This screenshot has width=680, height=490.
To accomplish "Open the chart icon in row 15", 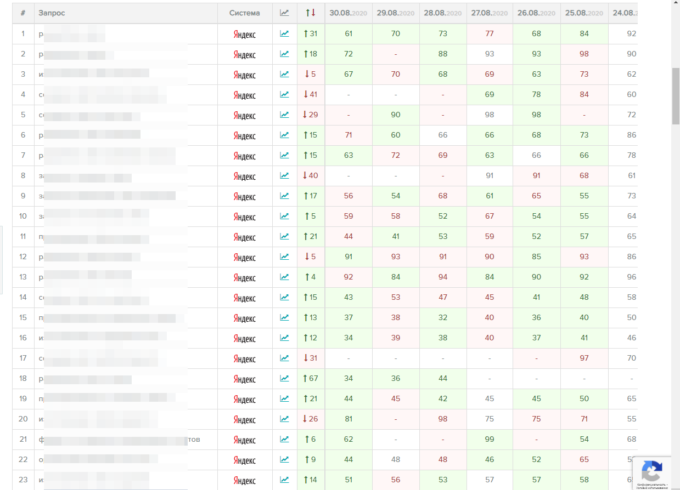I will 284,317.
